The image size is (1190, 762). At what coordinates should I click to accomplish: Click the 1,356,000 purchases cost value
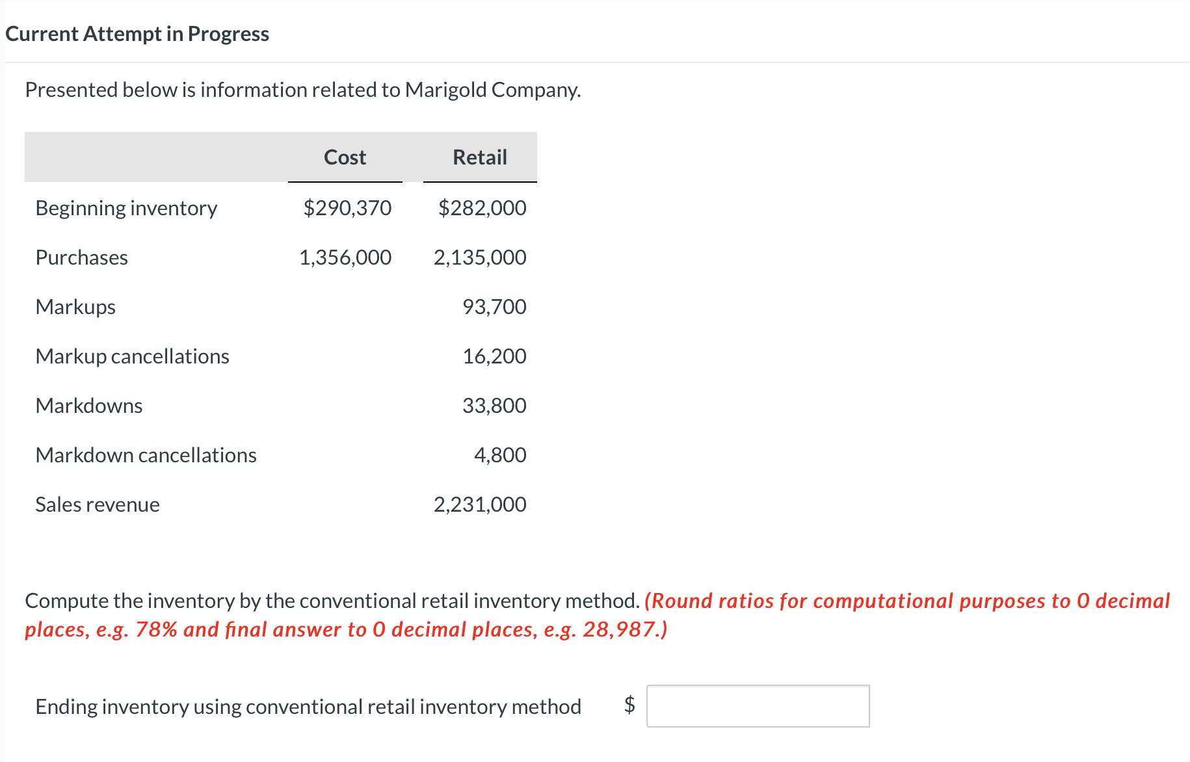point(345,257)
